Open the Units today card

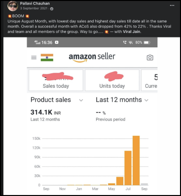tap(112, 80)
